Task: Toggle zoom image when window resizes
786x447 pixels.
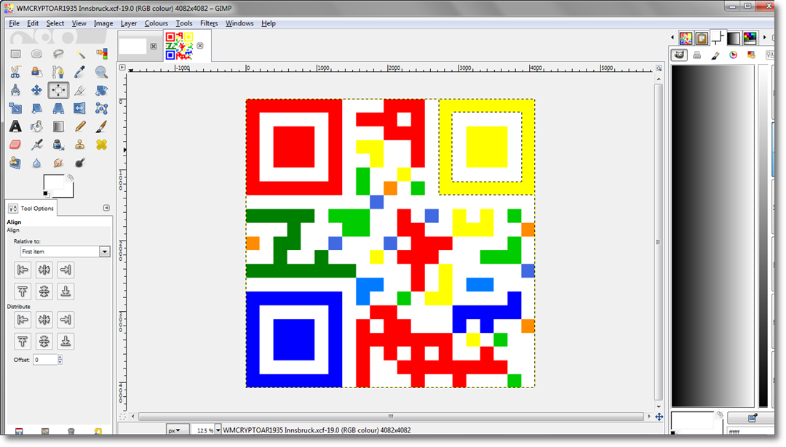Action: pos(659,68)
